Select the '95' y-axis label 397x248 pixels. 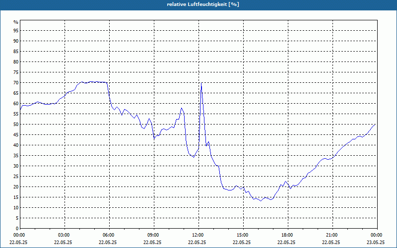tap(16, 31)
